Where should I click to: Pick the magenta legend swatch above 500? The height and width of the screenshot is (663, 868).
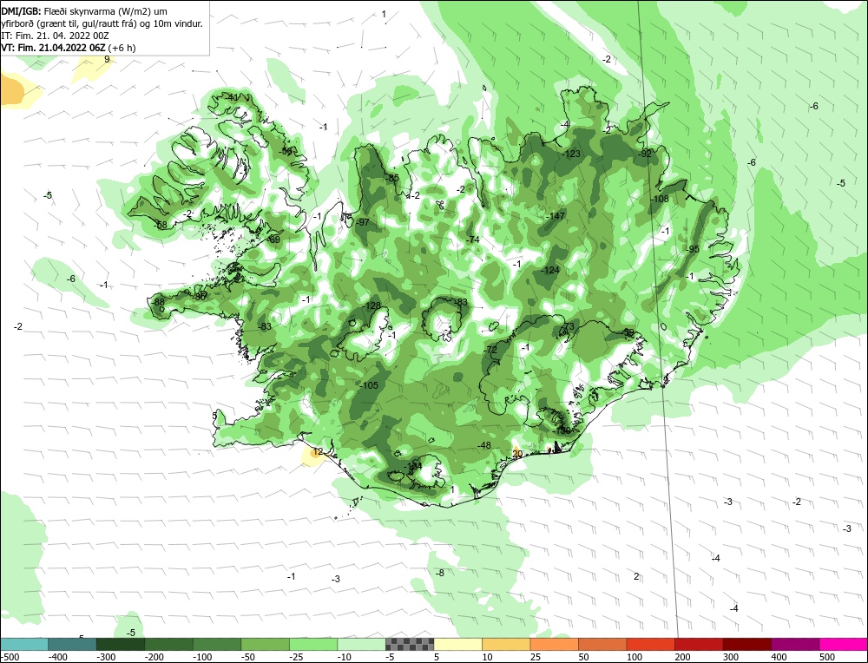843,644
